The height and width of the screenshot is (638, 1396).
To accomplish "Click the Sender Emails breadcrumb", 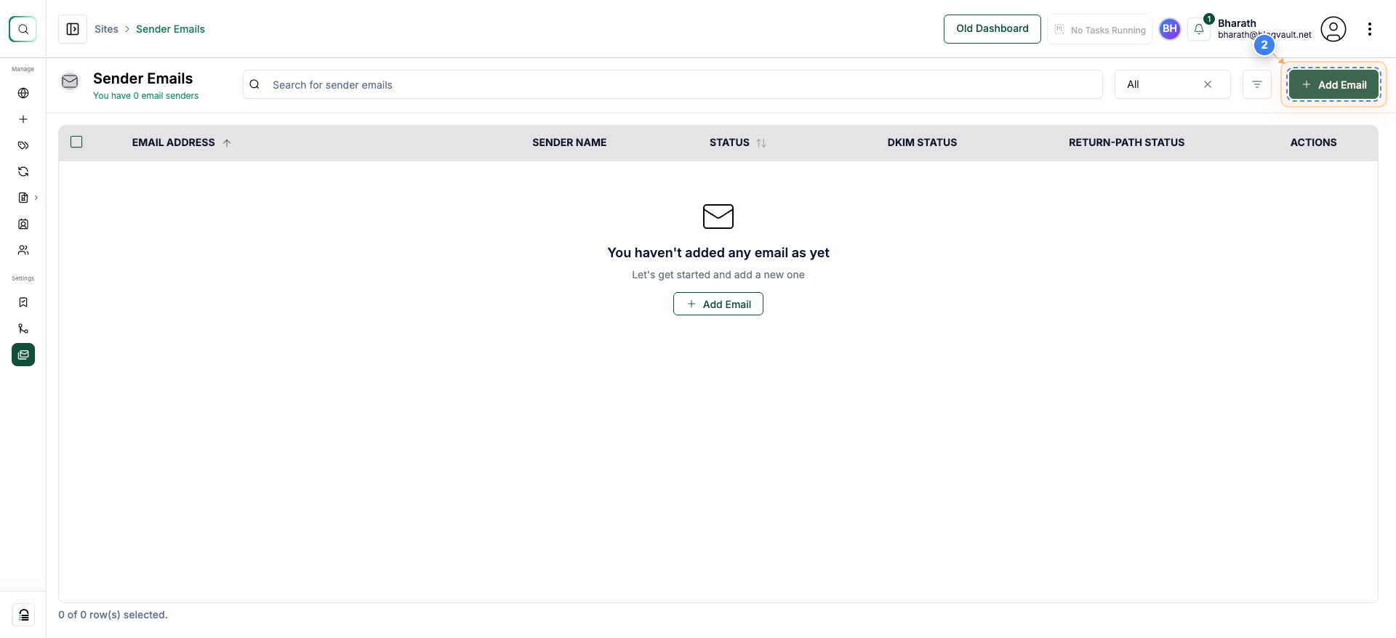I will (170, 29).
